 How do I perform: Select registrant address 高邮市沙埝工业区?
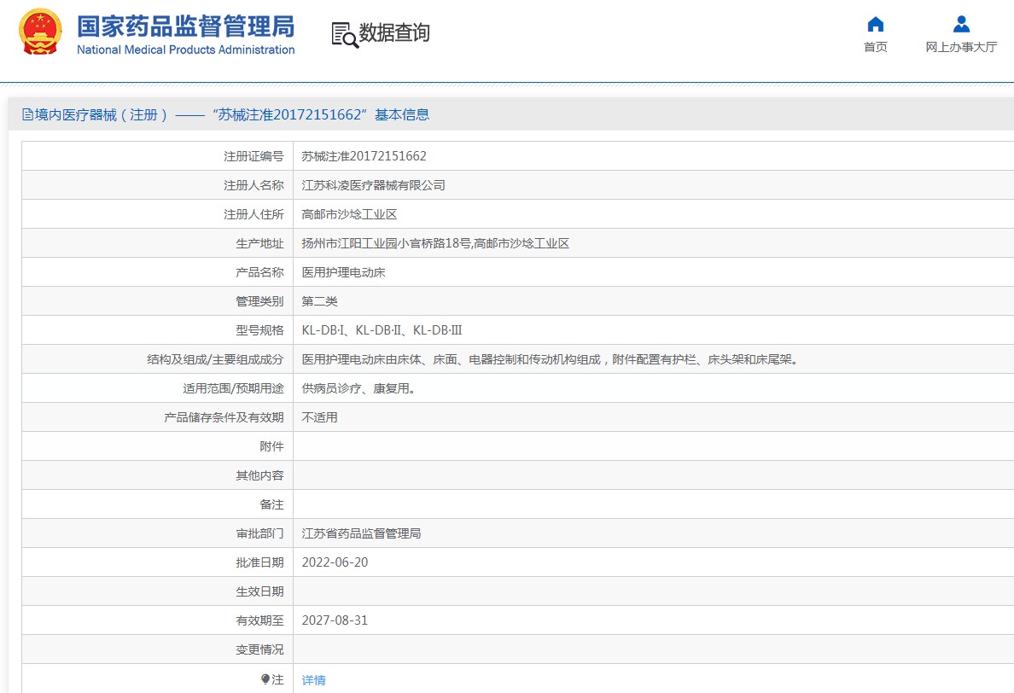[349, 214]
